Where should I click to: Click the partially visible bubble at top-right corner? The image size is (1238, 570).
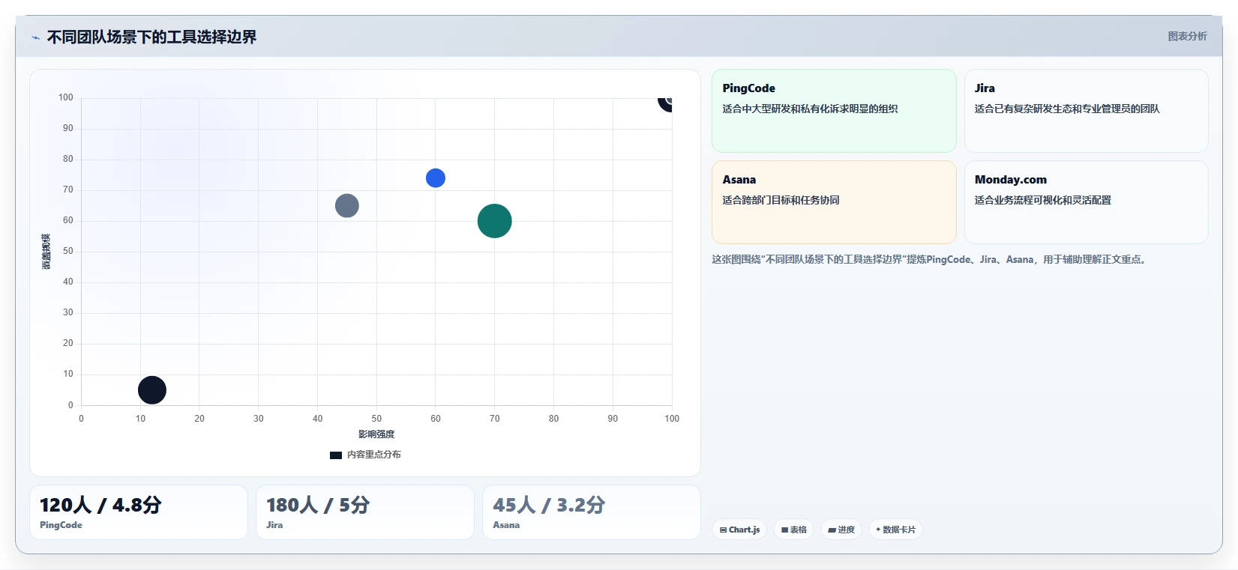point(666,103)
